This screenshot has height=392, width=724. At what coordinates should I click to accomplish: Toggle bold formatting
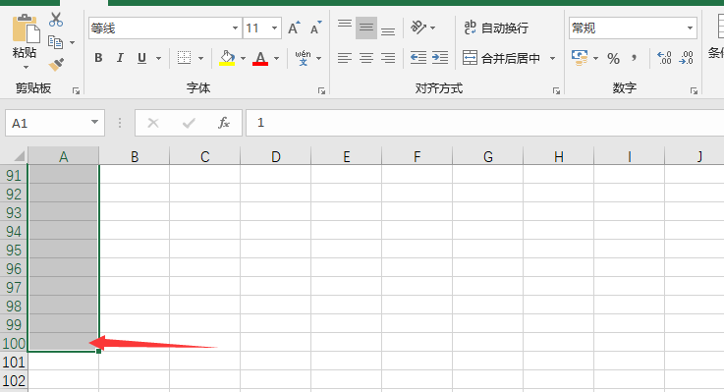pos(98,58)
